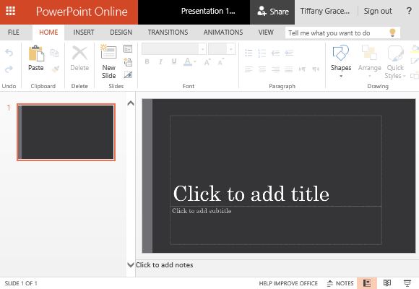Image resolution: width=419 pixels, height=289 pixels.
Task: Open the TRANSITIONS tab
Action: [168, 33]
